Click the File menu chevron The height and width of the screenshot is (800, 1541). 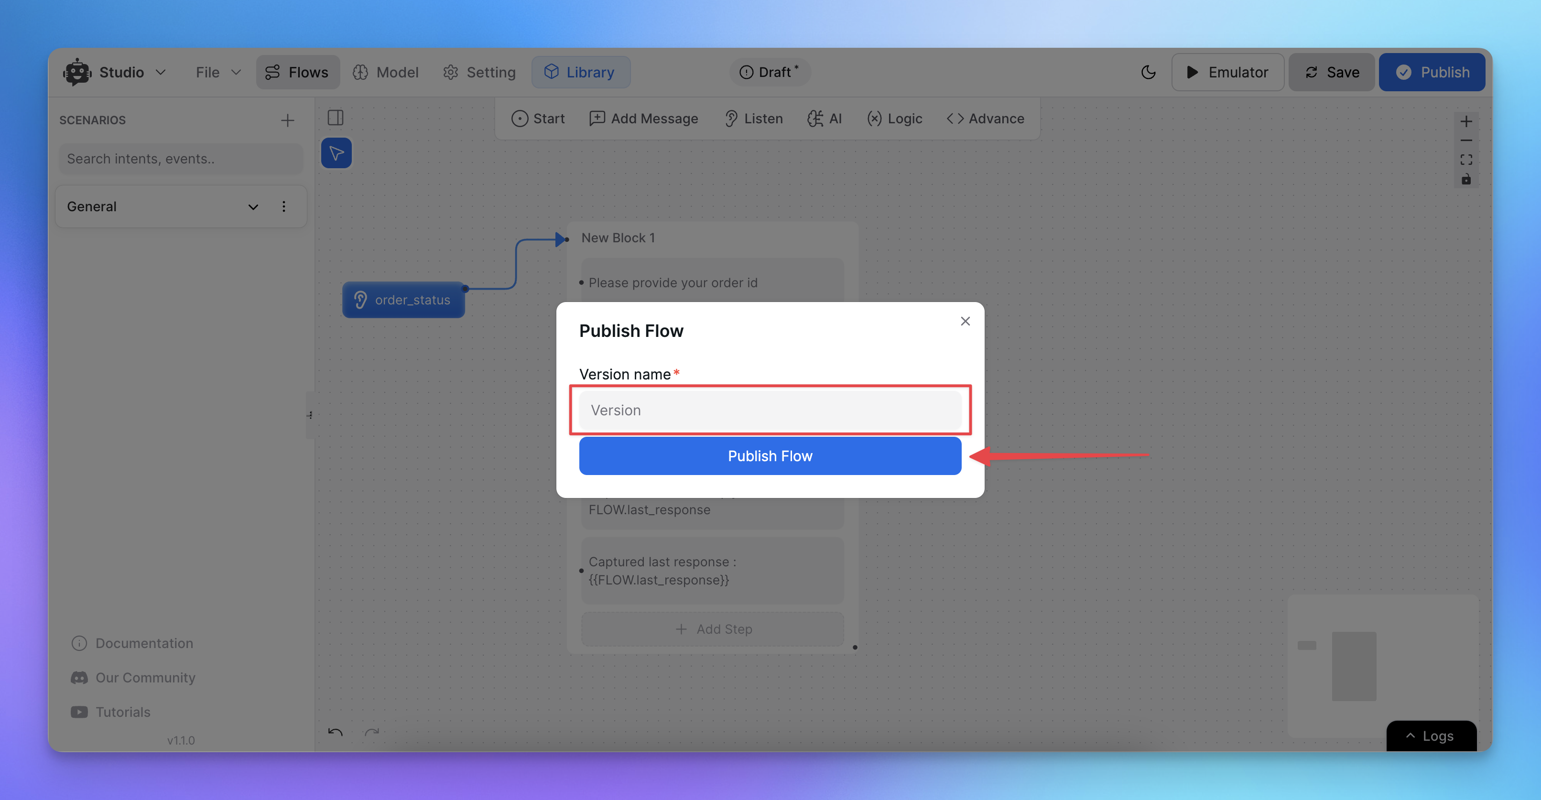236,72
